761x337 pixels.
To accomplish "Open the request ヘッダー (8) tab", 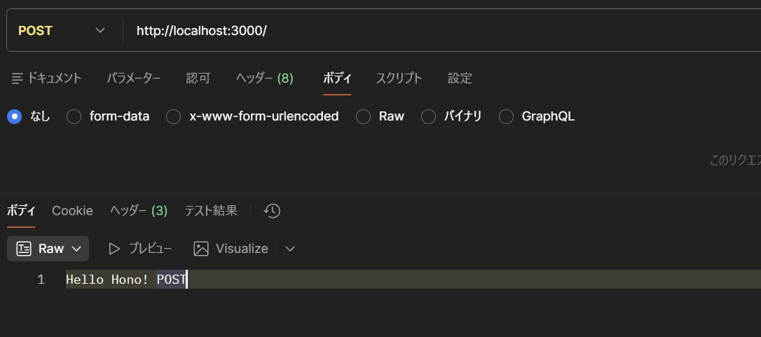I will point(264,78).
